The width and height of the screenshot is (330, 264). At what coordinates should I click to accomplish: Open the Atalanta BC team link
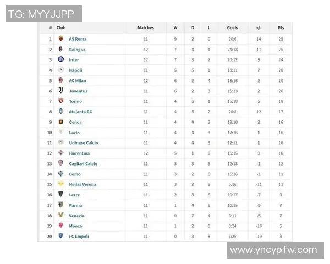pyautogui.click(x=80, y=112)
